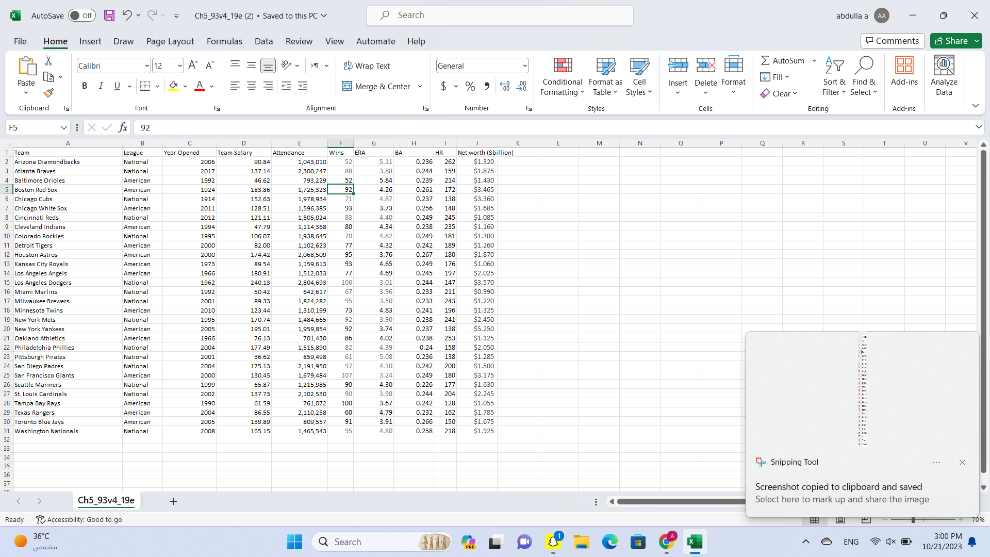The width and height of the screenshot is (990, 557).
Task: Click Top Align icon
Action: click(235, 65)
